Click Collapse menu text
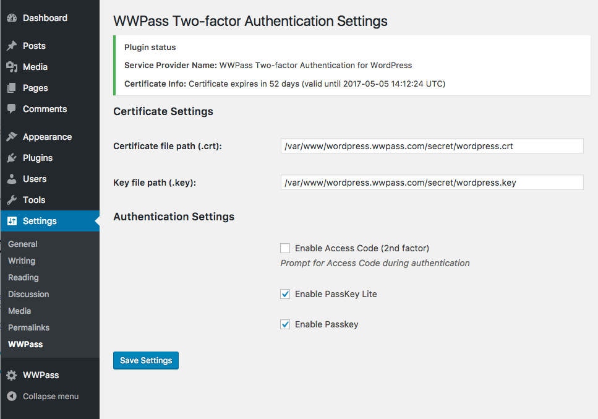 click(51, 396)
